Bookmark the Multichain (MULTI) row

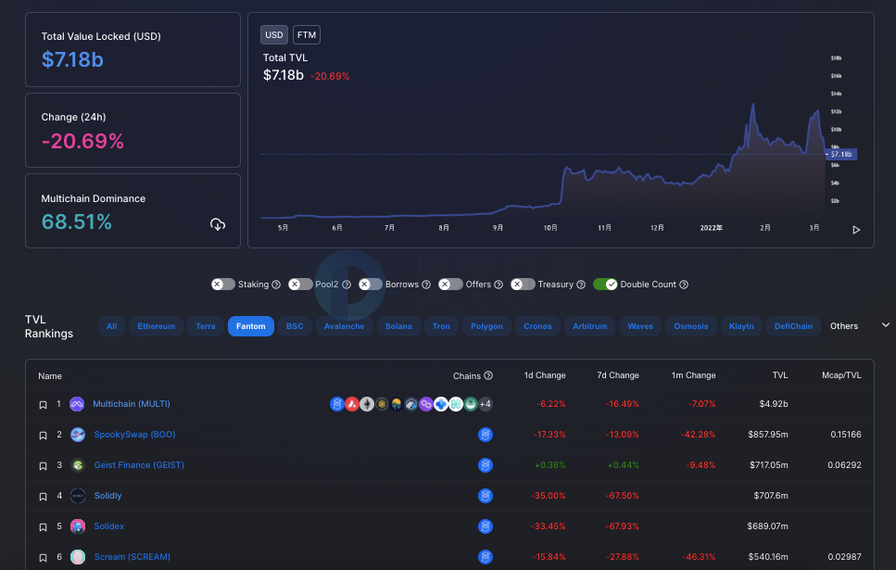43,405
